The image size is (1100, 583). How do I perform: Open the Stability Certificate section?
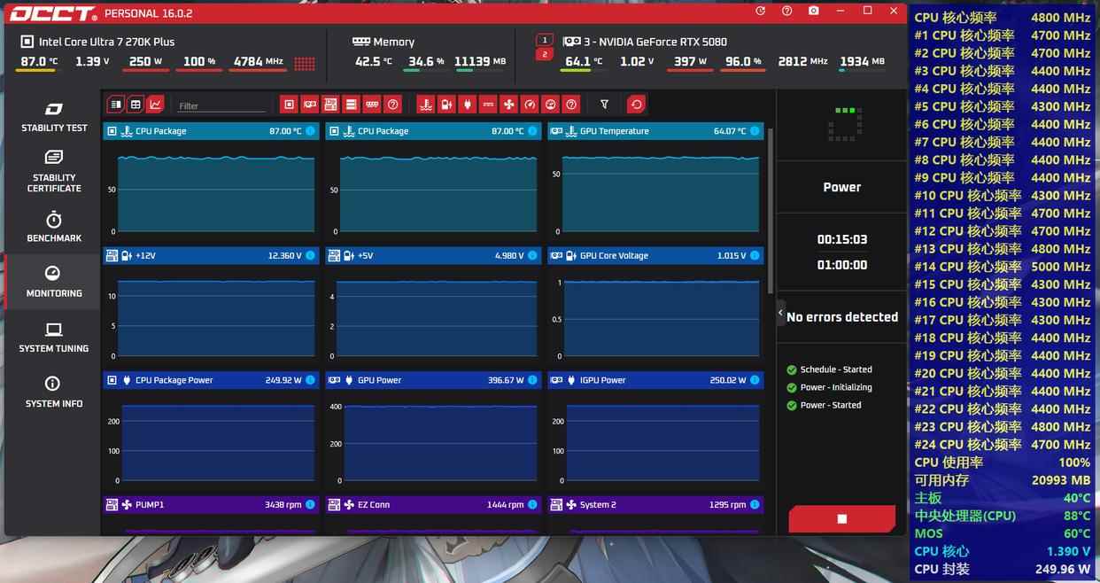pyautogui.click(x=54, y=171)
